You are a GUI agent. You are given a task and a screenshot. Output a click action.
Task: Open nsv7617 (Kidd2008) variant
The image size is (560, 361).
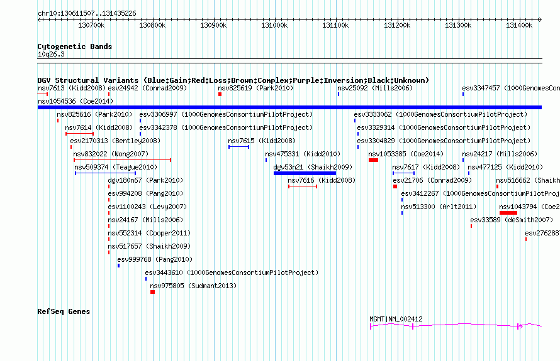(426, 167)
